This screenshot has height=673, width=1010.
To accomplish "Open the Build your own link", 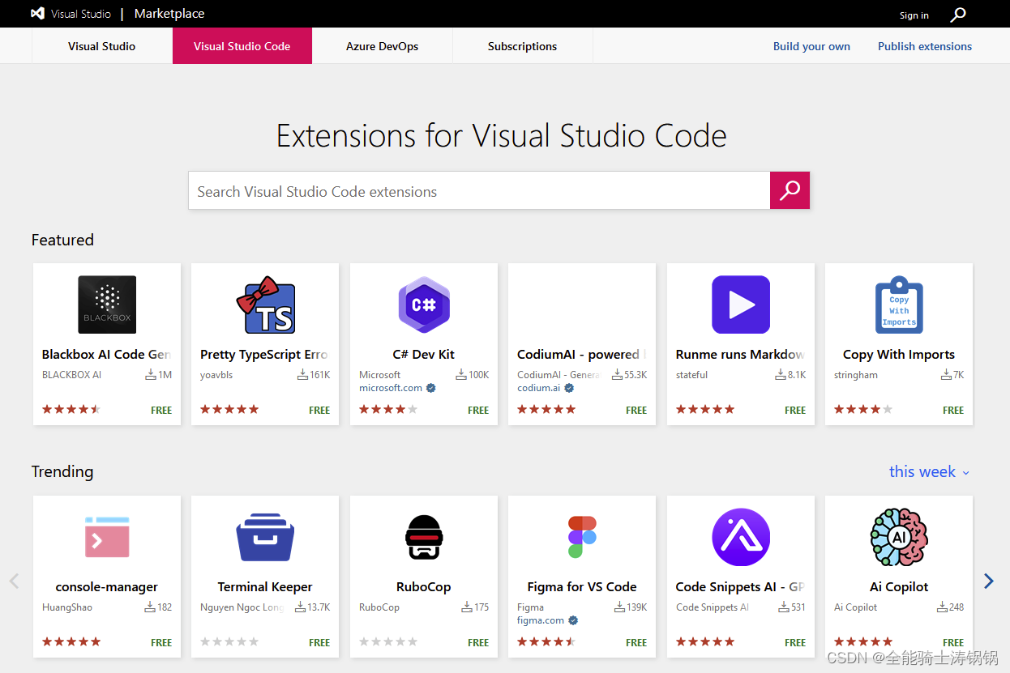I will tap(811, 46).
